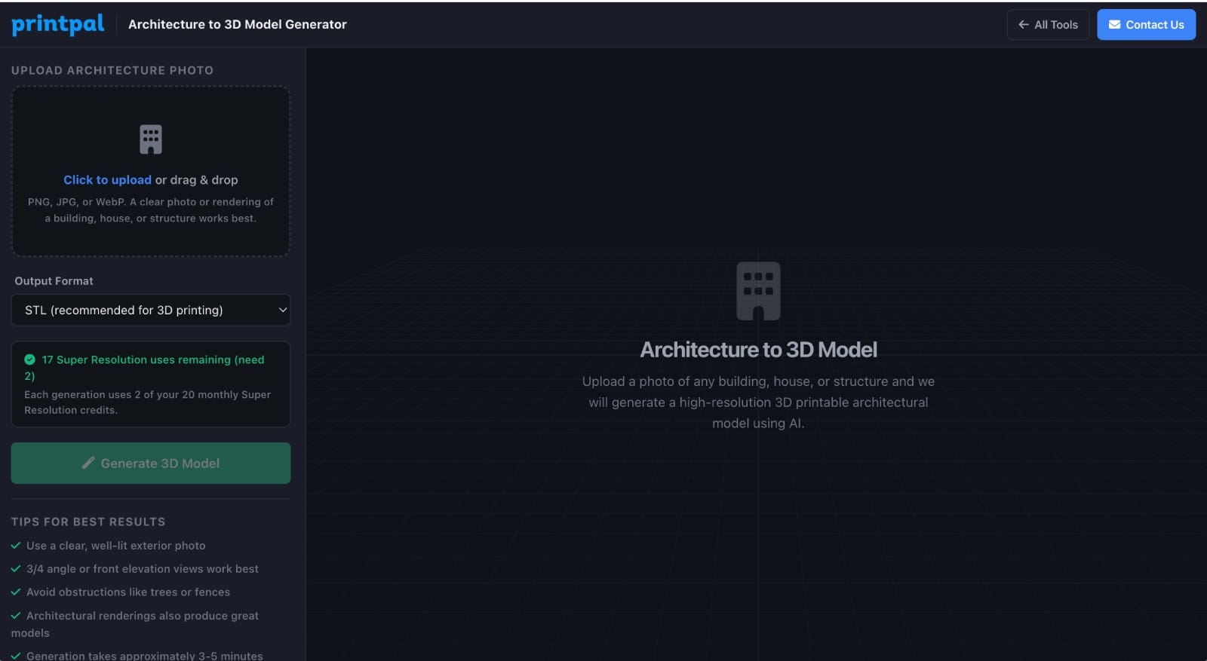This screenshot has height=661, width=1207.
Task: Click the 'Click to upload' link
Action: pyautogui.click(x=107, y=180)
